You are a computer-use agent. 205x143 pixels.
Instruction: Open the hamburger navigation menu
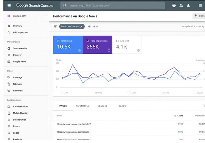click(x=9, y=6)
